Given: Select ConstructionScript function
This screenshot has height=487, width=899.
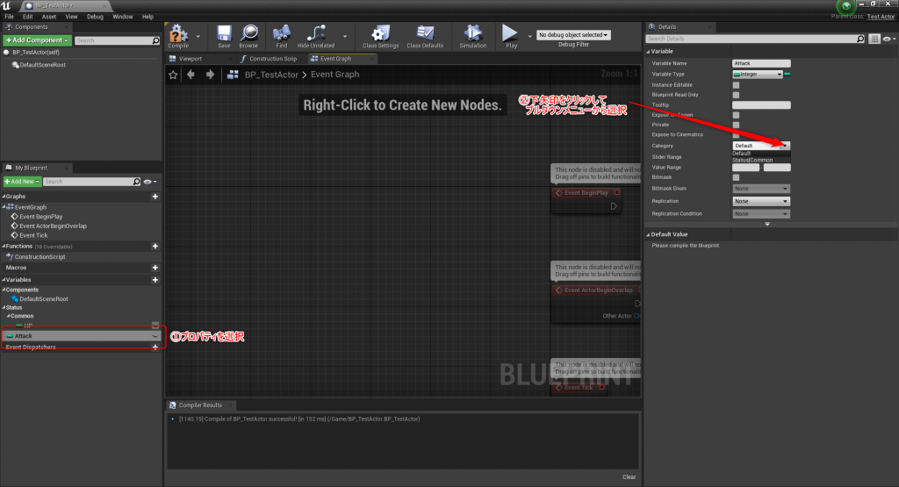Looking at the screenshot, I should click(40, 257).
